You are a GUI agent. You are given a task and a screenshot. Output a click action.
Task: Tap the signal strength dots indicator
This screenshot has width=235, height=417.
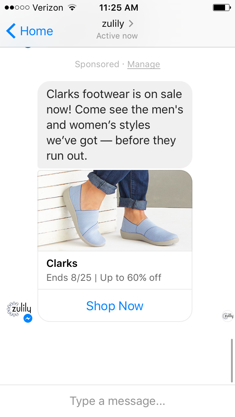[x=17, y=7]
